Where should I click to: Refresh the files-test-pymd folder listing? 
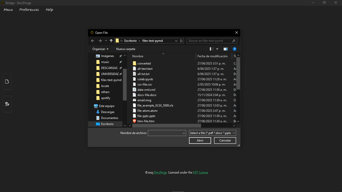pyautogui.click(x=181, y=41)
